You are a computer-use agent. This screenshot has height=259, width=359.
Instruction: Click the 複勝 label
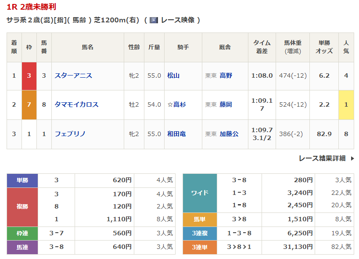[22, 207]
